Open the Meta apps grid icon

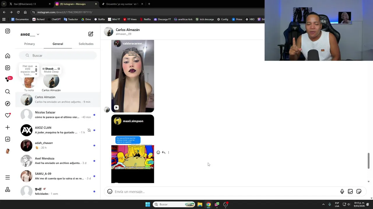point(8,190)
